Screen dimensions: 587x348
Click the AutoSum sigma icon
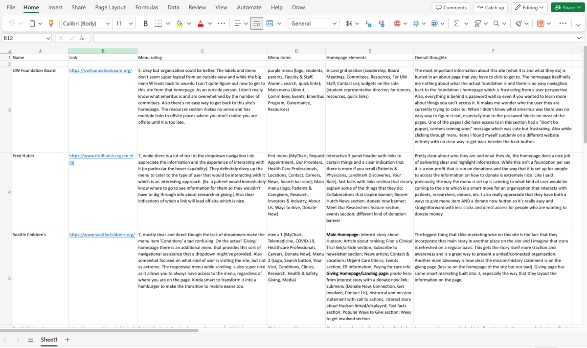pos(456,23)
